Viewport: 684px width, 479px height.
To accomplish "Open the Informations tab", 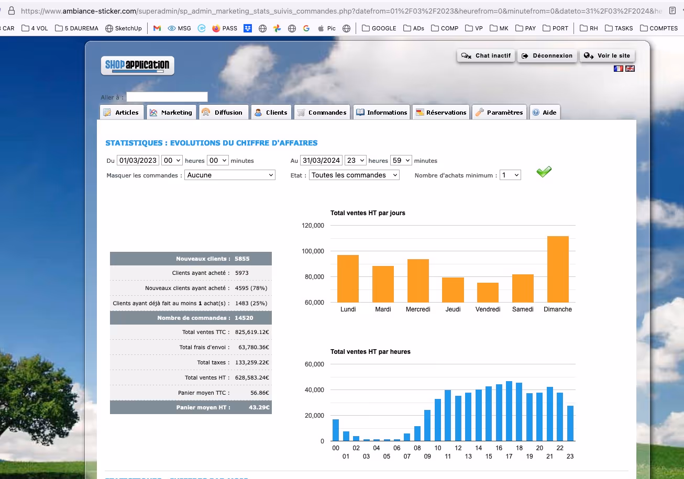I will tap(381, 112).
